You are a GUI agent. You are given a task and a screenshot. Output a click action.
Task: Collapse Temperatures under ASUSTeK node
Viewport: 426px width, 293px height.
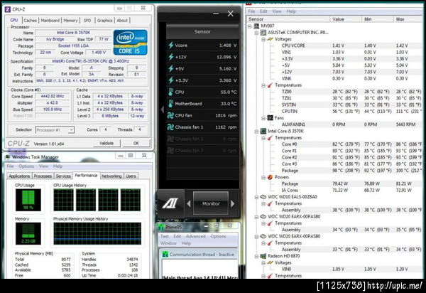(x=263, y=85)
